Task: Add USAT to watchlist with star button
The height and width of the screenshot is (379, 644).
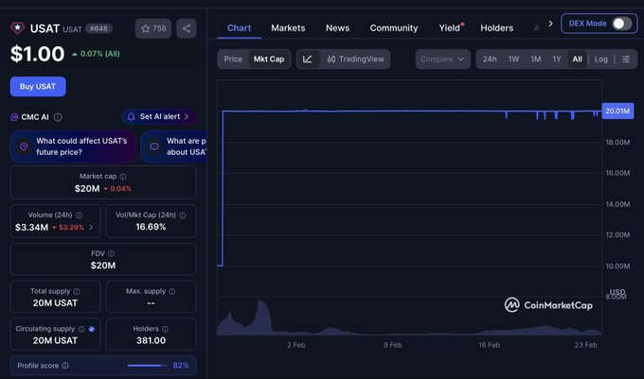Action: click(x=153, y=28)
